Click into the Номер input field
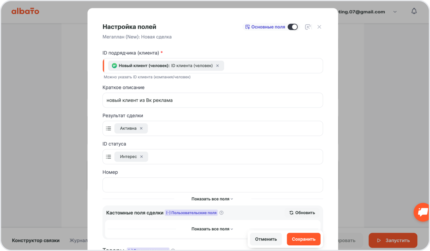The width and height of the screenshot is (430, 251). [x=213, y=185]
